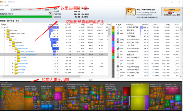Click the WizTree title bar app icon
The image size is (183, 111).
point(1,2)
